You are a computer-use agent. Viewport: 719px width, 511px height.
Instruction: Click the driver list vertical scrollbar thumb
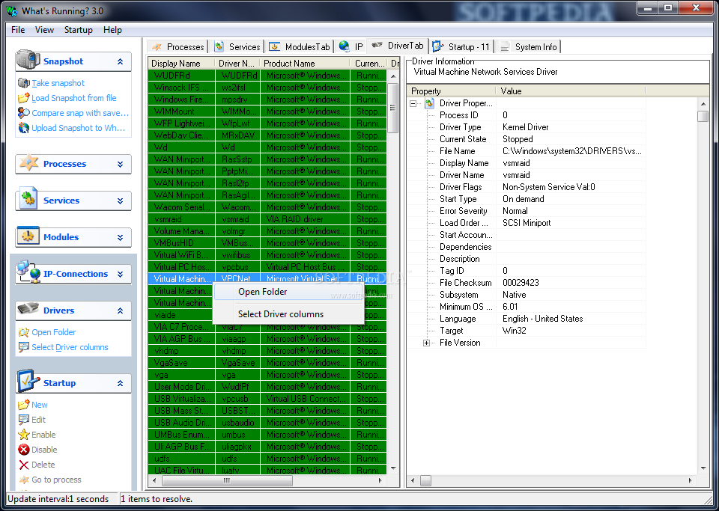coord(393,108)
